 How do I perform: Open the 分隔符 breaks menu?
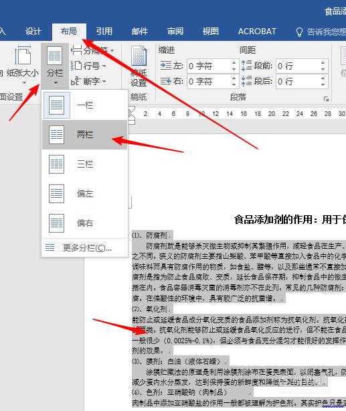92,50
